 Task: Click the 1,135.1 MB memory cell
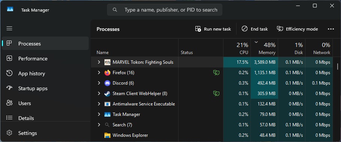(x=264, y=73)
